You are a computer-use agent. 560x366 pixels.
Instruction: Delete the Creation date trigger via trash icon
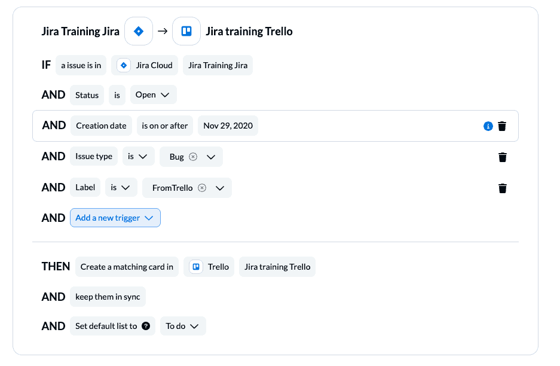[502, 126]
